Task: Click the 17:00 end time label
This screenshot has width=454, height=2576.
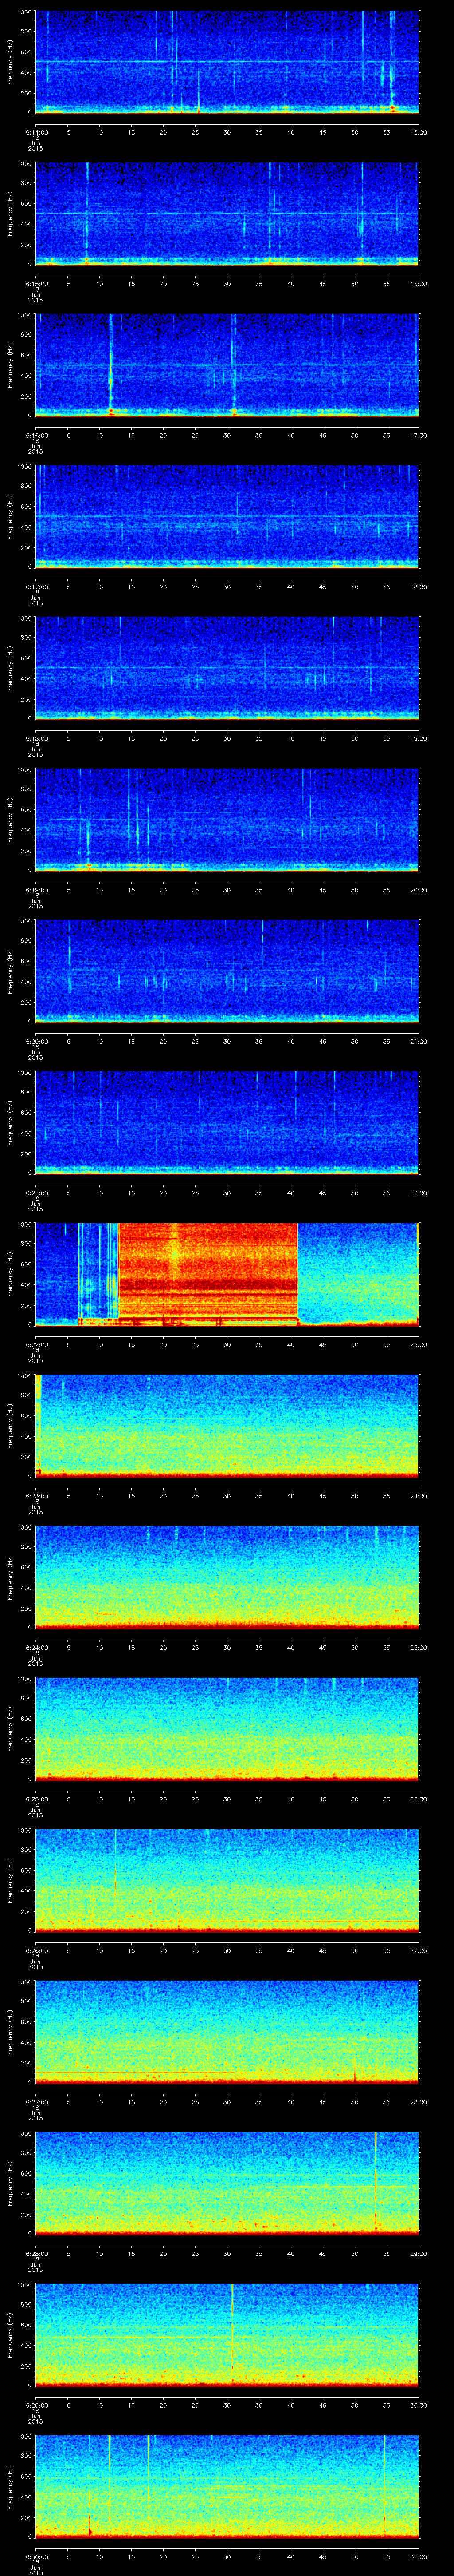Action: (419, 435)
